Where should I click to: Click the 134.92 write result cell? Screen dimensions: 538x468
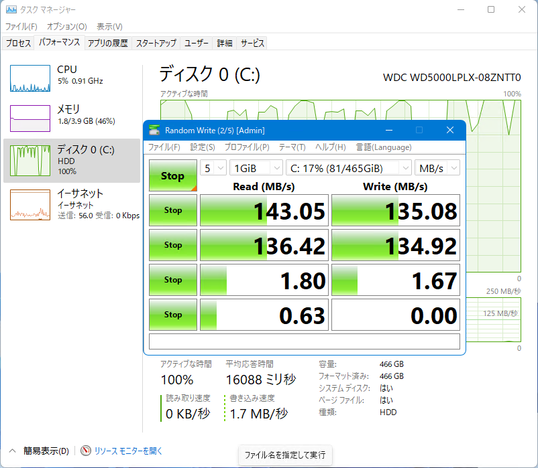coord(396,245)
